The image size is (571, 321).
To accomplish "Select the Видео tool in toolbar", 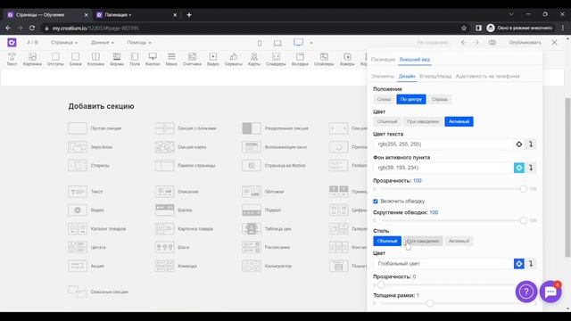I will (213, 59).
